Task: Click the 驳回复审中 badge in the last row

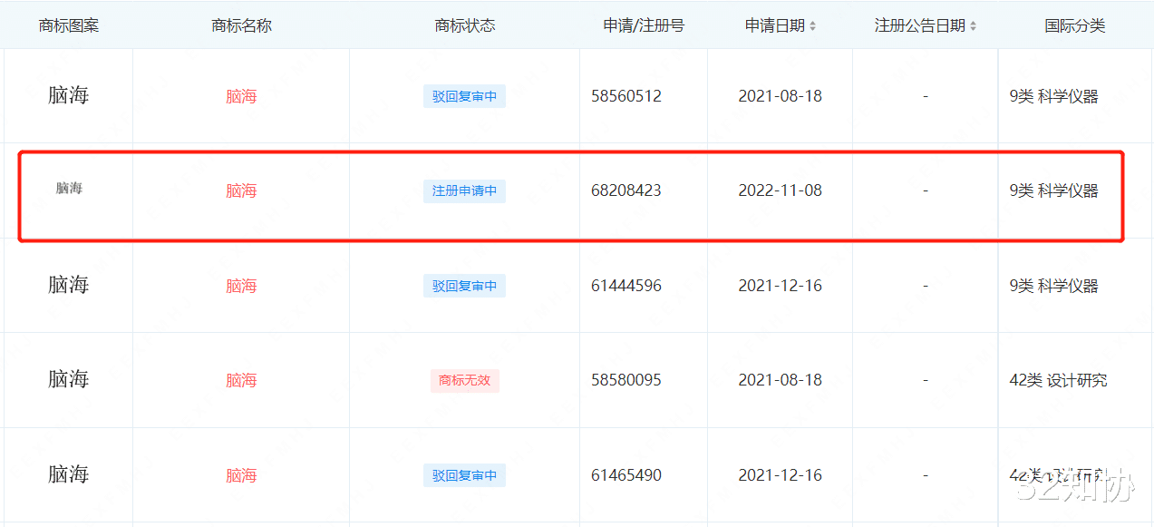Action: coord(464,474)
